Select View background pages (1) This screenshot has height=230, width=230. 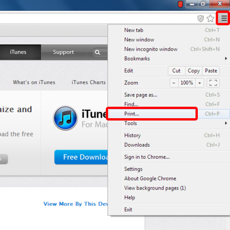point(176,188)
